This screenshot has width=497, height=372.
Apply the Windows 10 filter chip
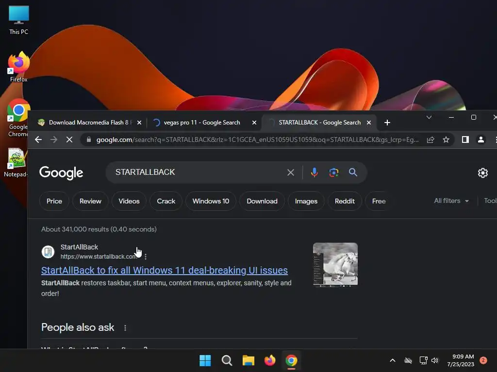pos(211,201)
